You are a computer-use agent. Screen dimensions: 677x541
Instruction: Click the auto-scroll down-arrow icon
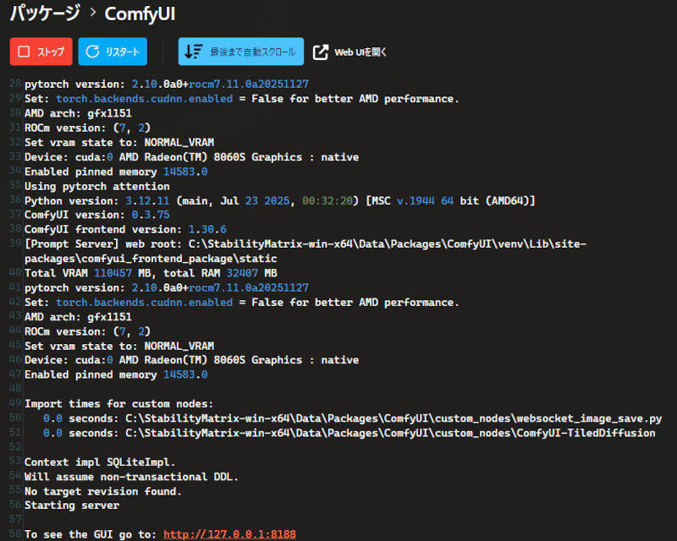tap(193, 52)
